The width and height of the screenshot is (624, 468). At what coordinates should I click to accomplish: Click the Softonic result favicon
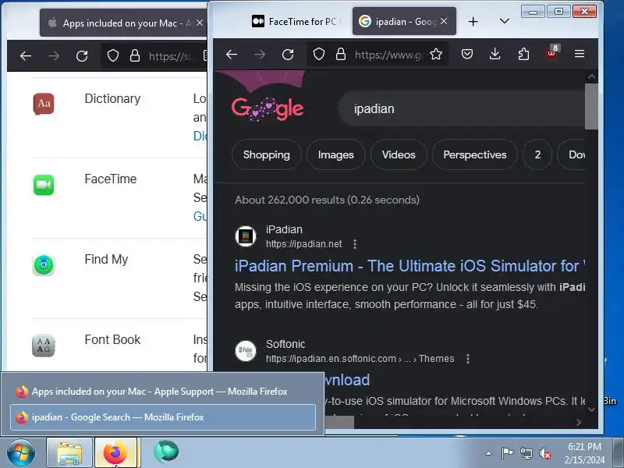tap(246, 351)
